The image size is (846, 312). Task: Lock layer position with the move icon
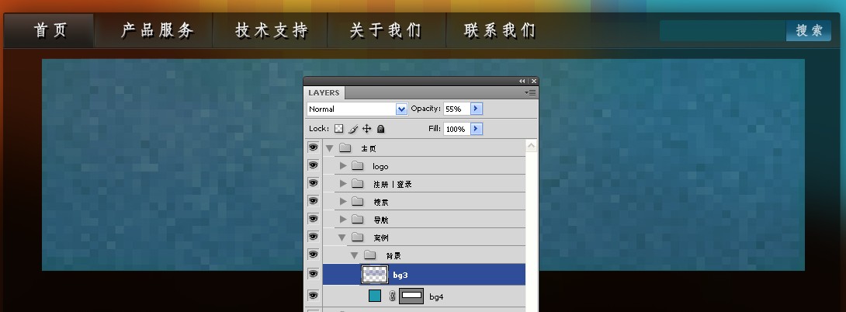point(367,129)
